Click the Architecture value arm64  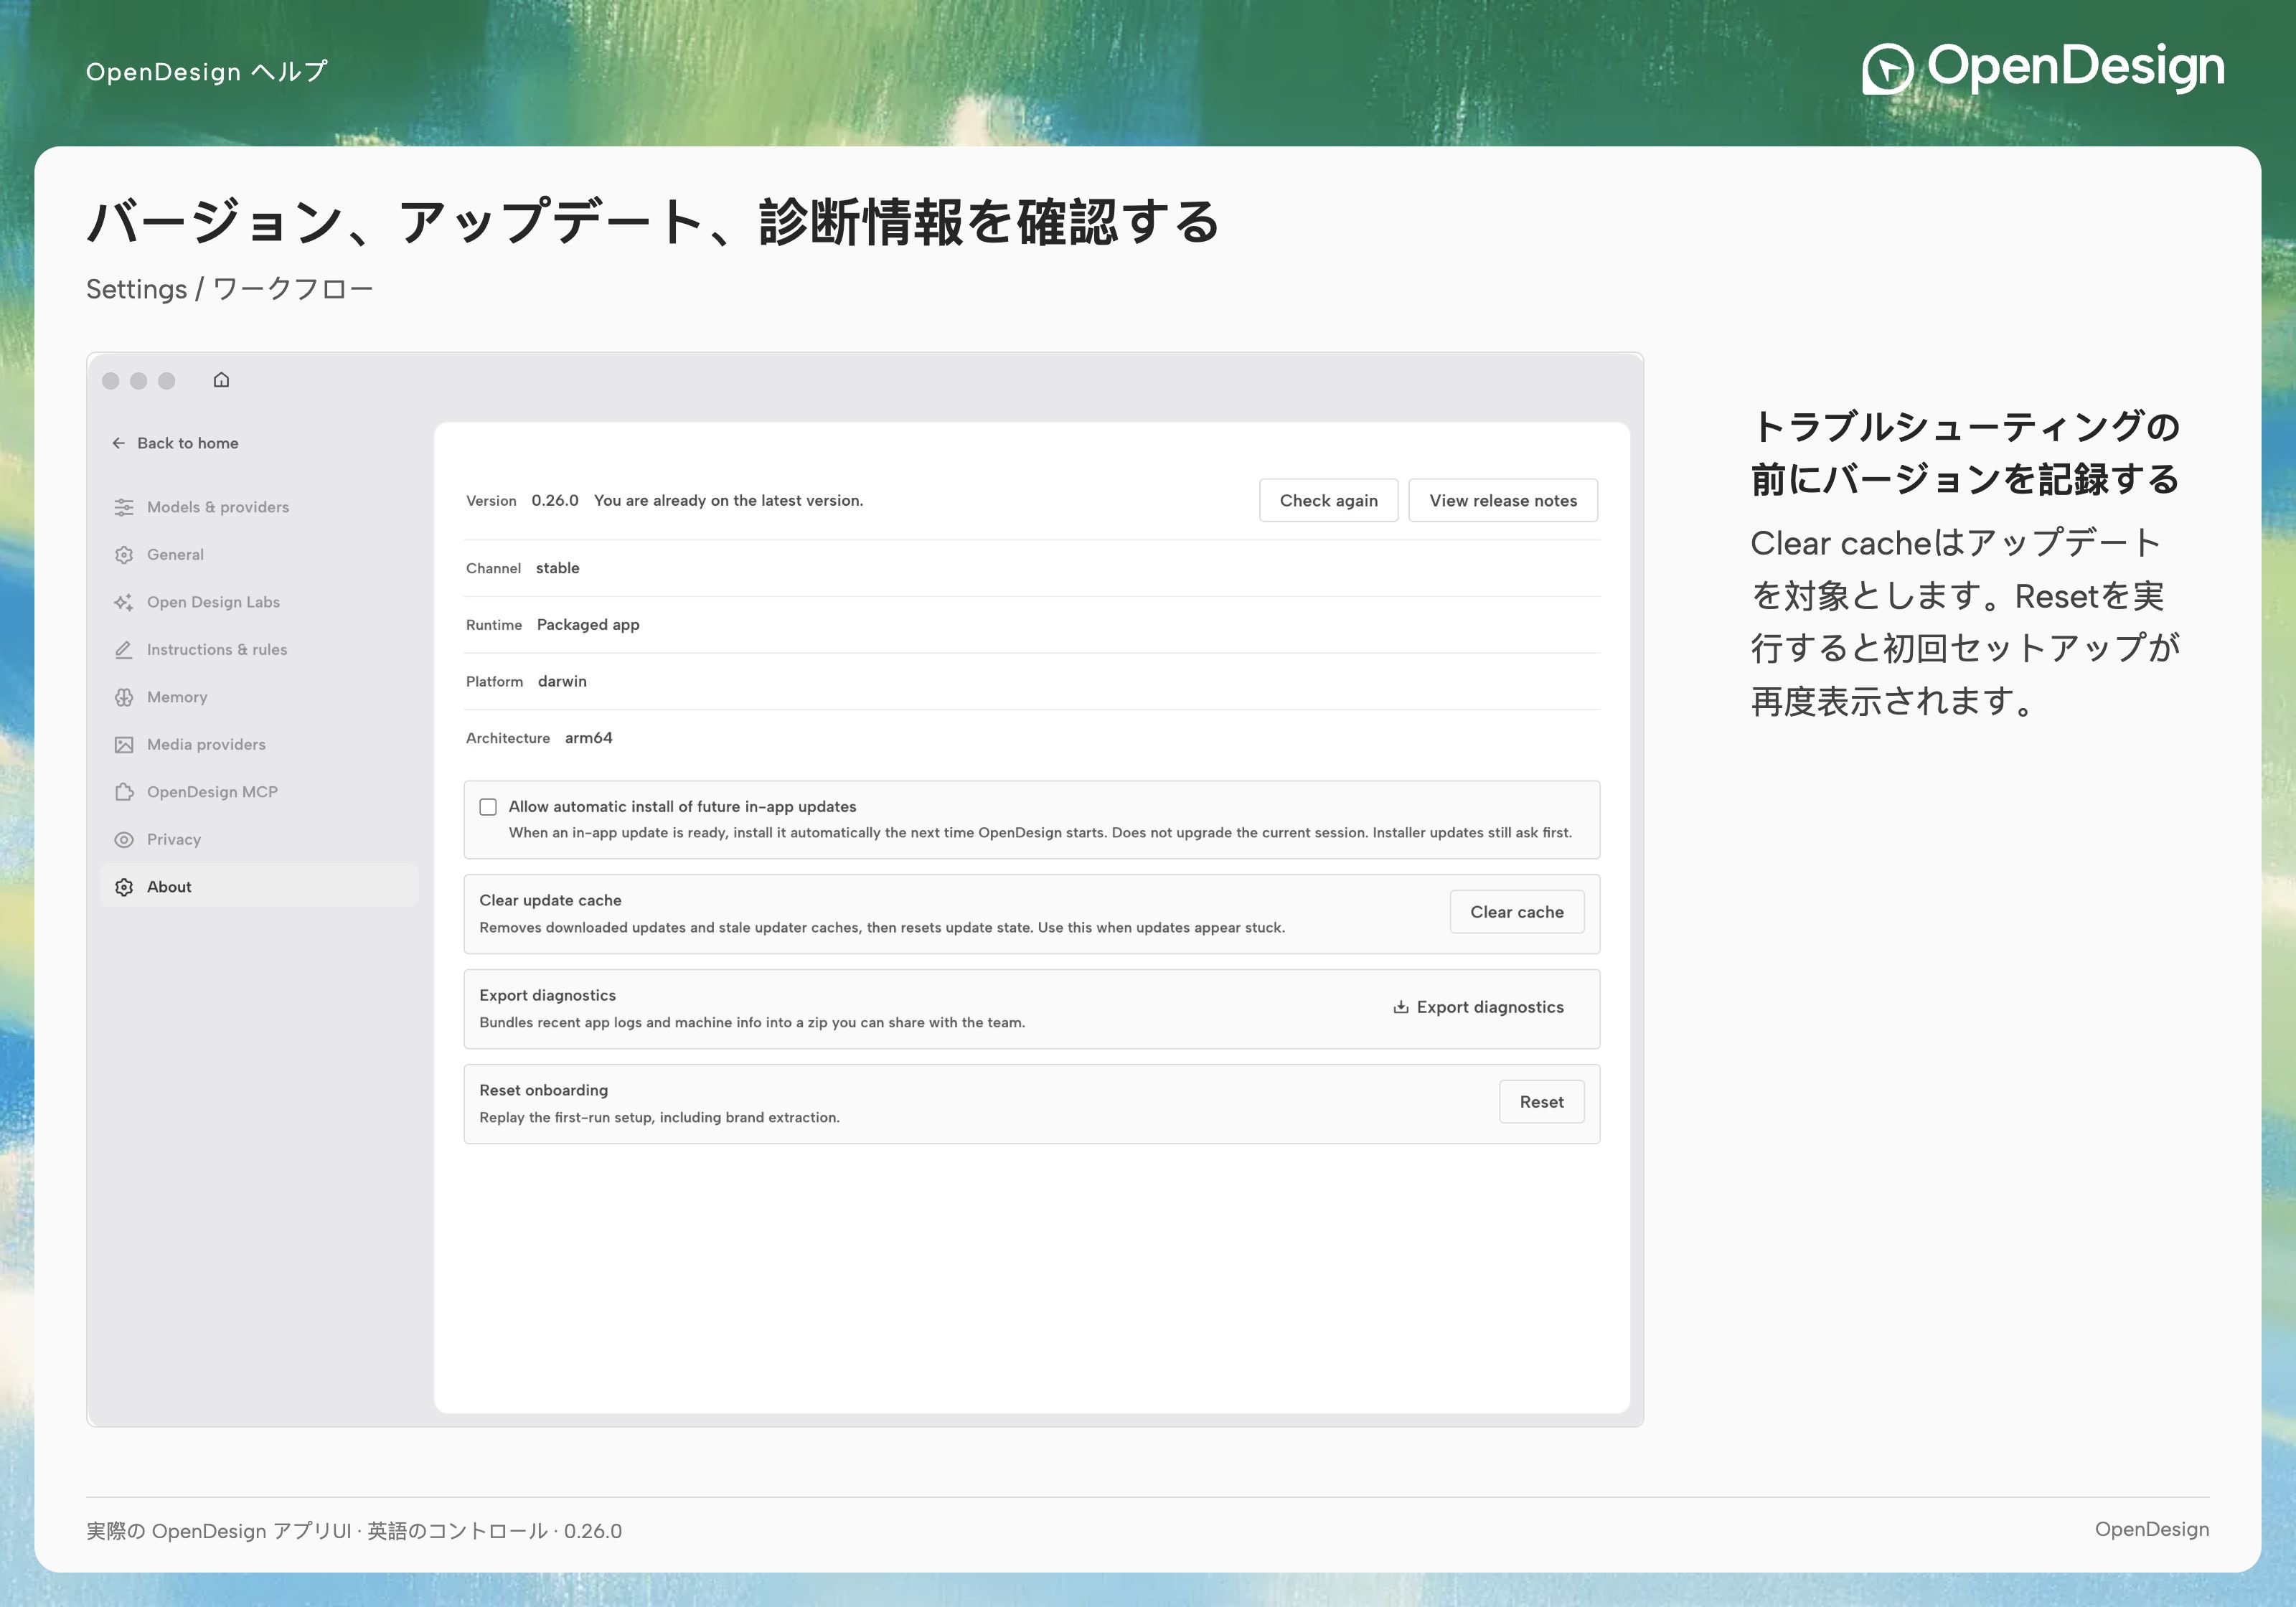[589, 738]
